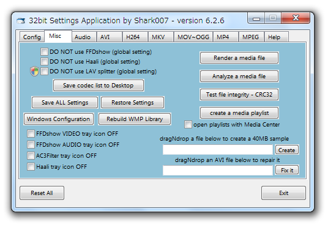Image resolution: width=328 pixels, height=225 pixels.
Task: Switch to the MKV tab
Action: click(161, 37)
